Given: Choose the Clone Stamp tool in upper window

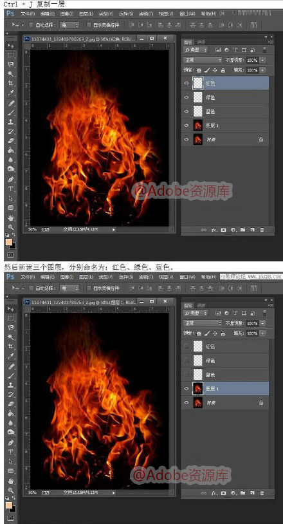Looking at the screenshot, I should point(11,122).
